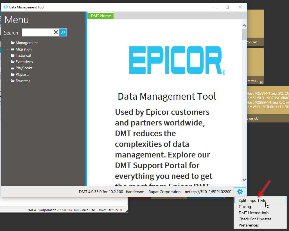Expand the Management tree node

click(8, 42)
